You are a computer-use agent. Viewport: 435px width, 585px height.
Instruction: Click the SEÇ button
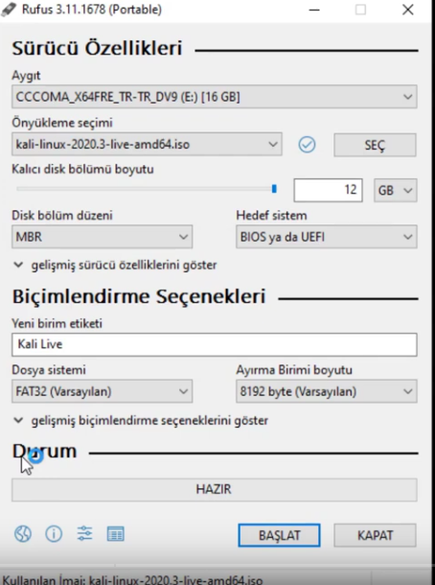tap(375, 145)
